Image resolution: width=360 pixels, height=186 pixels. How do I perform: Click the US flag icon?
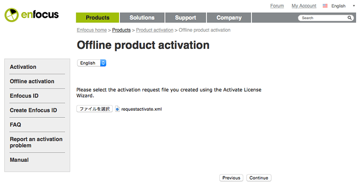325,6
